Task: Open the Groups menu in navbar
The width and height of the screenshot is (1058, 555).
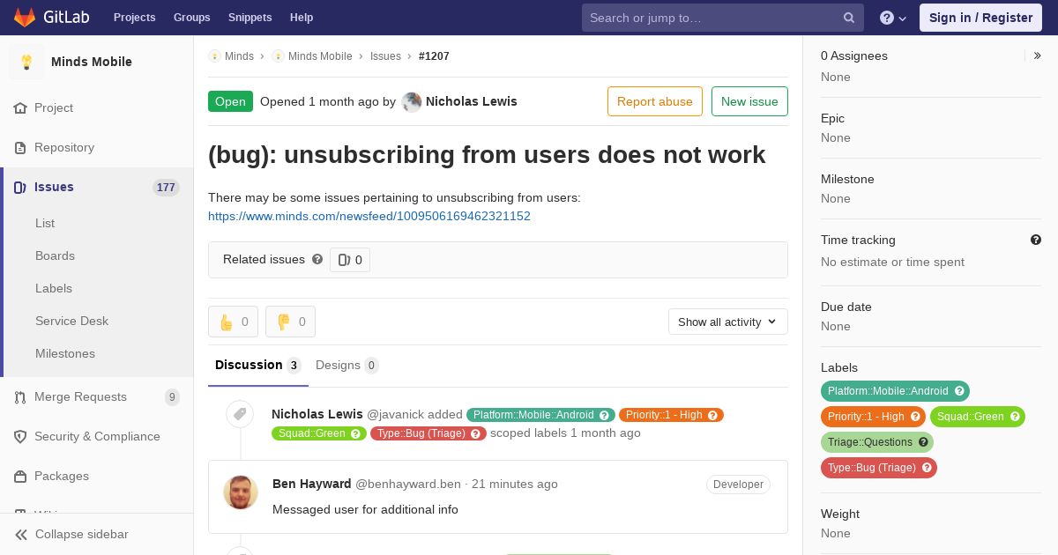Action: coord(192,18)
